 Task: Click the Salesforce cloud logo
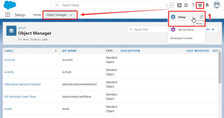tap(10, 5)
